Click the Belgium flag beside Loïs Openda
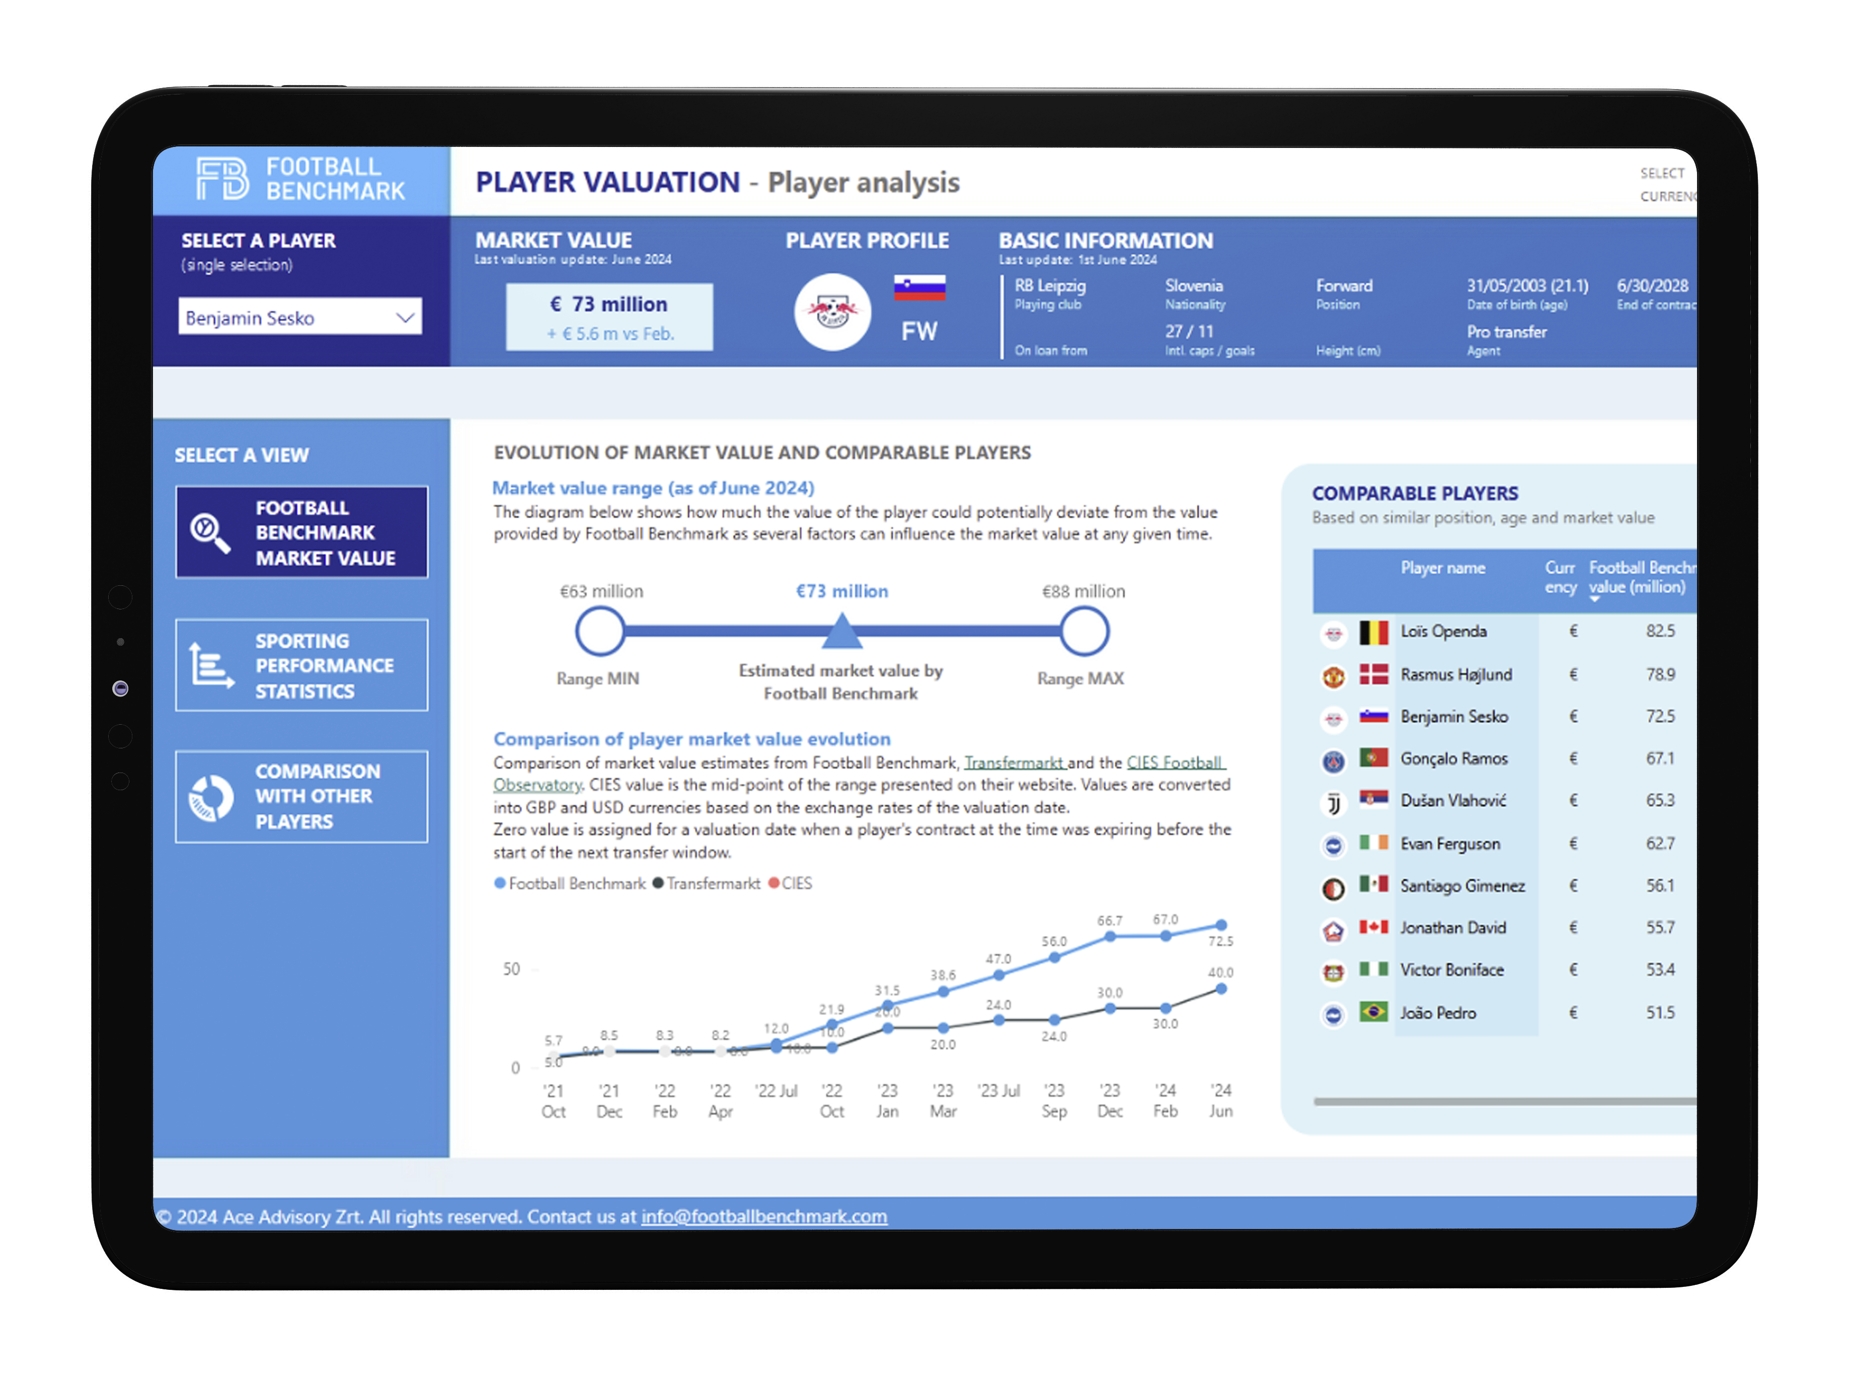This screenshot has width=1852, height=1386. pos(1374,632)
